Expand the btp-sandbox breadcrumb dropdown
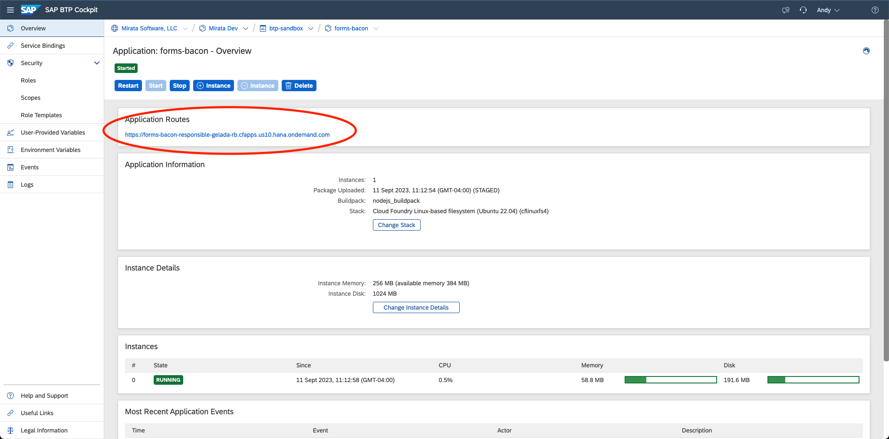This screenshot has height=439, width=889. click(311, 28)
